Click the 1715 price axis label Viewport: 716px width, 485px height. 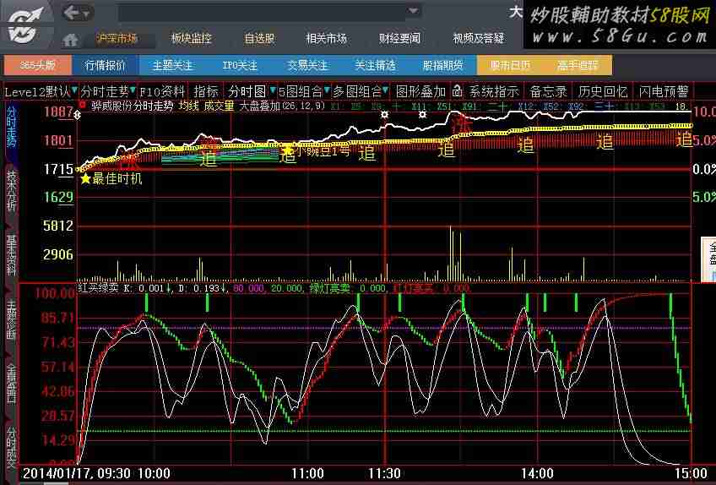58,170
